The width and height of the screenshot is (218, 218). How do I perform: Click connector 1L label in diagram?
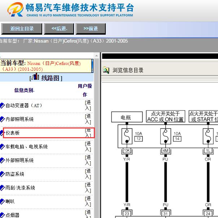(x=208, y=151)
